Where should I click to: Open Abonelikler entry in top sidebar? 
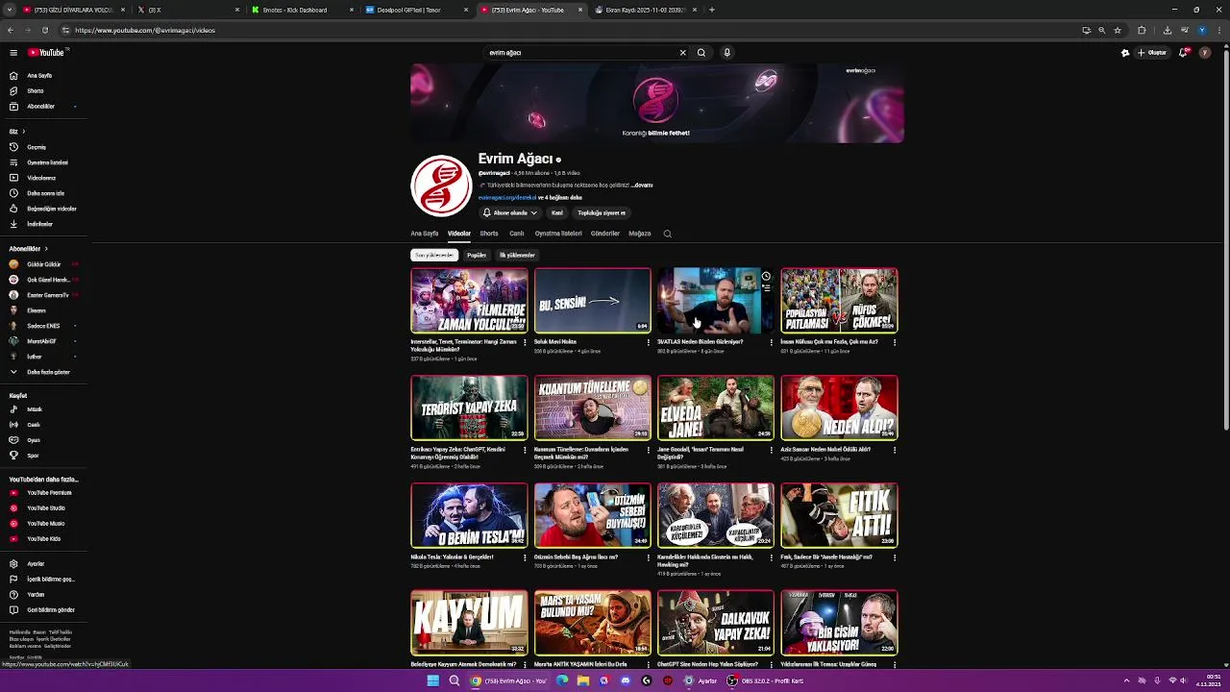point(43,106)
